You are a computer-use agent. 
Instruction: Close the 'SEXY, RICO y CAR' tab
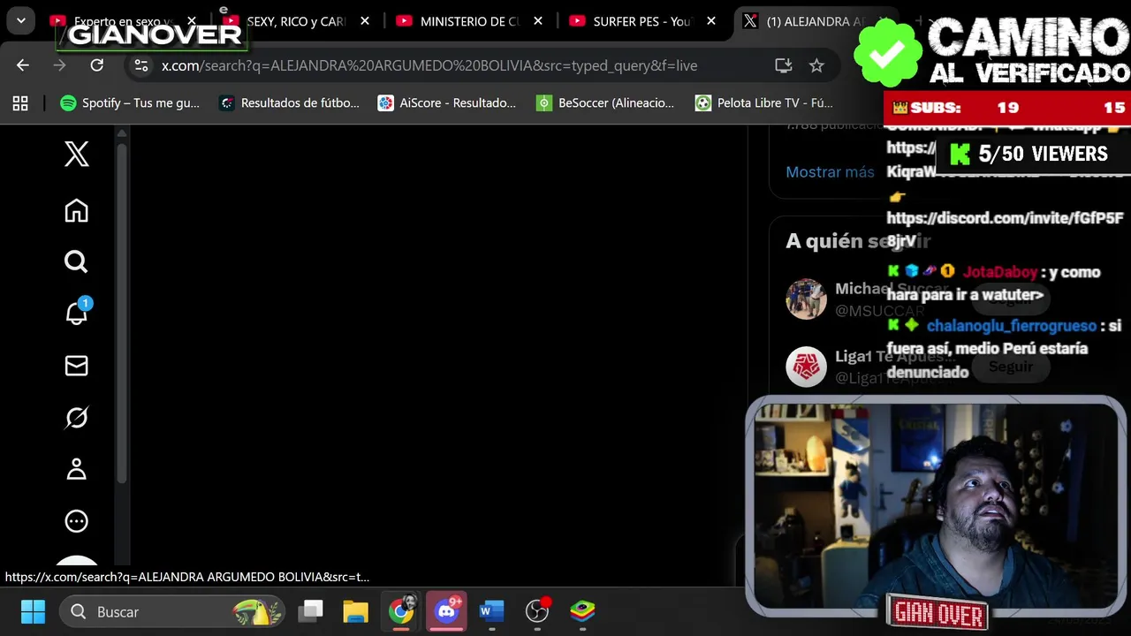pos(365,21)
